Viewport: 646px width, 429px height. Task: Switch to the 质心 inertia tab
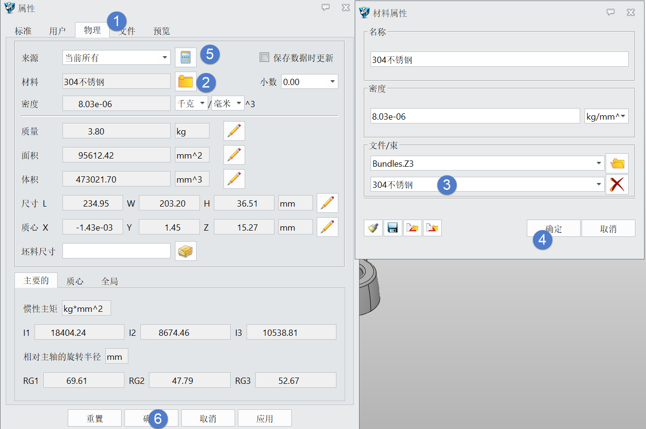tap(75, 281)
